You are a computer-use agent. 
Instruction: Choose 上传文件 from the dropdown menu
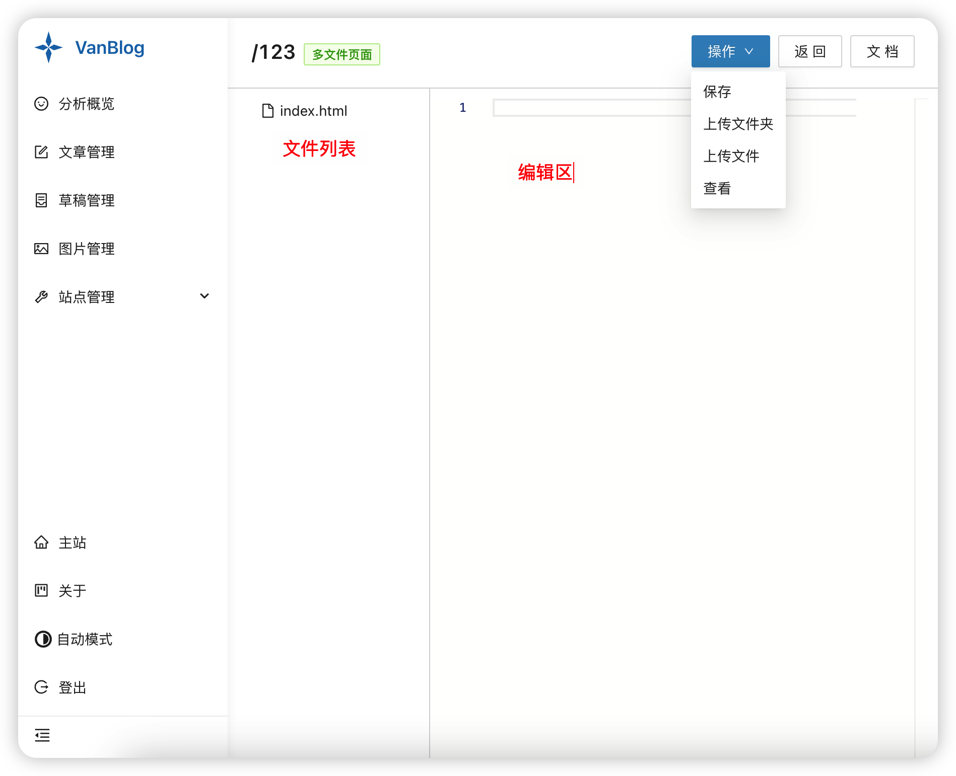click(738, 156)
